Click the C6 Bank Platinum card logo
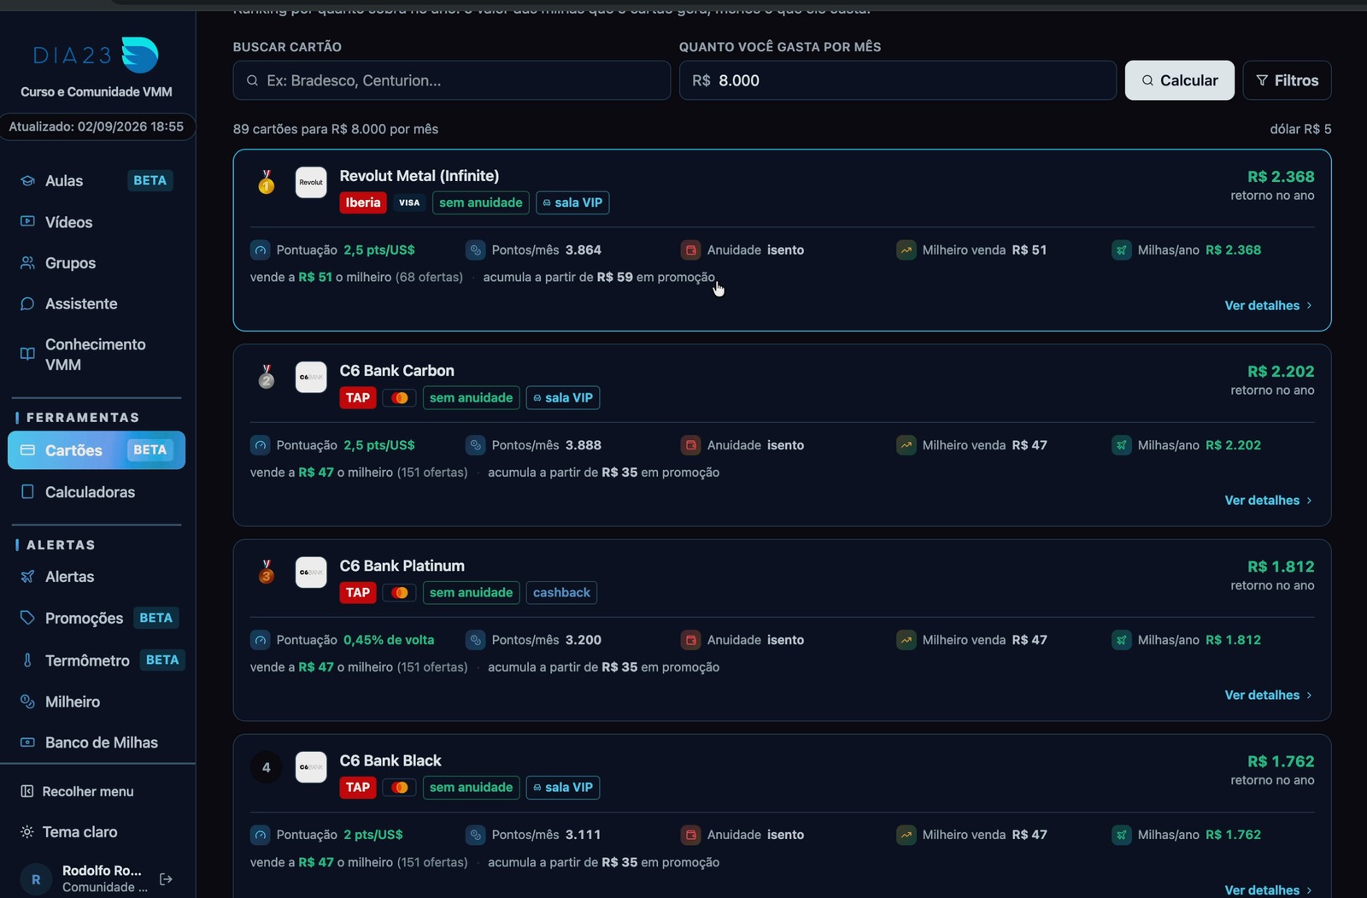 point(311,572)
